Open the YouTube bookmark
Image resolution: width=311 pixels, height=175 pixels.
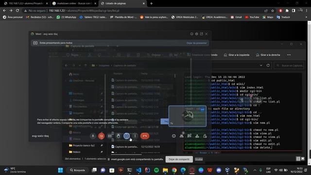pyautogui.click(x=252, y=17)
